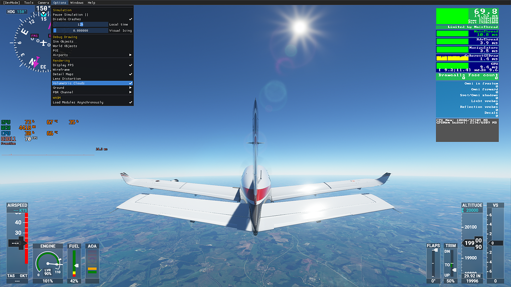Click the AOA indicator gauge
The width and height of the screenshot is (511, 287).
(93, 264)
